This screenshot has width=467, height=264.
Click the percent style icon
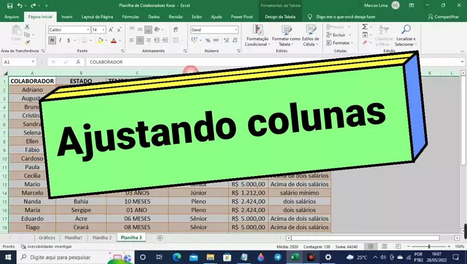(x=208, y=40)
